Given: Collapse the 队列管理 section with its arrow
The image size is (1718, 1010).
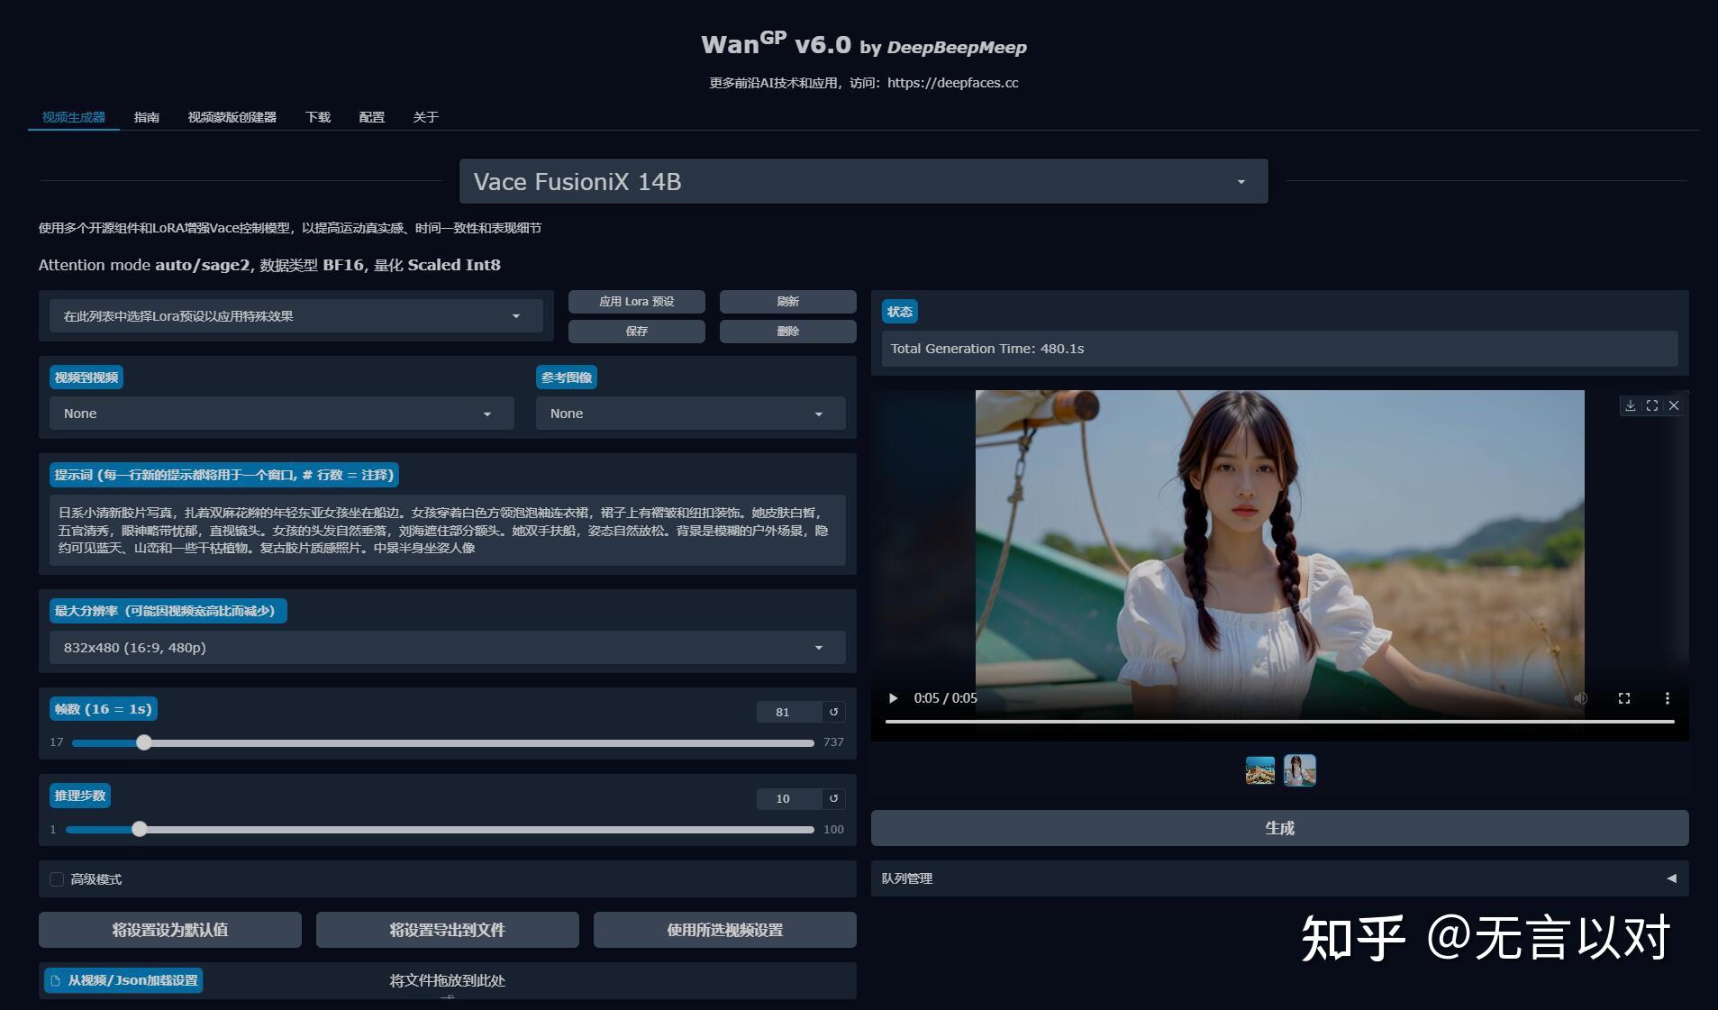Looking at the screenshot, I should coord(1670,878).
